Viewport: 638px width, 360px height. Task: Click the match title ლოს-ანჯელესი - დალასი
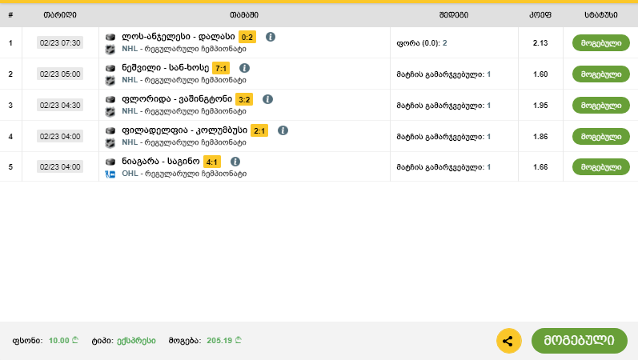(x=179, y=37)
